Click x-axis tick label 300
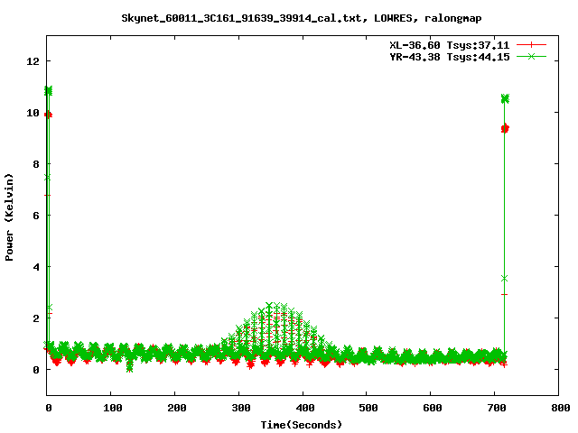578x433 pixels. 240,408
